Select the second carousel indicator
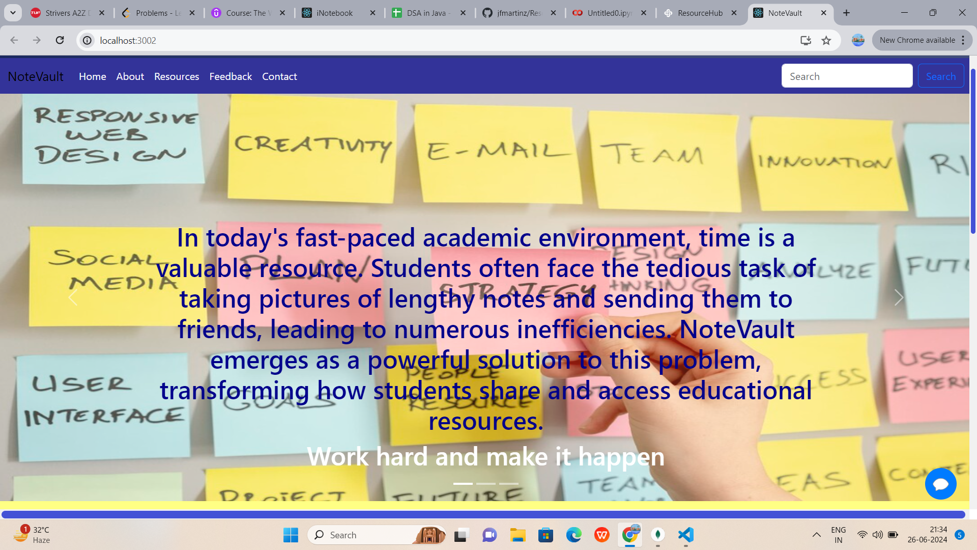Viewport: 977px width, 550px height. point(485,483)
